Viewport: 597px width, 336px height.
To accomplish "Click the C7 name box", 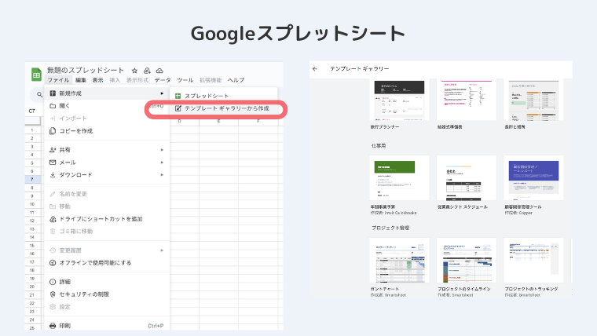I will click(x=32, y=111).
